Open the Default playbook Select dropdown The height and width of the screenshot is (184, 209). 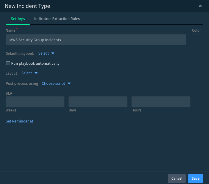(x=44, y=53)
